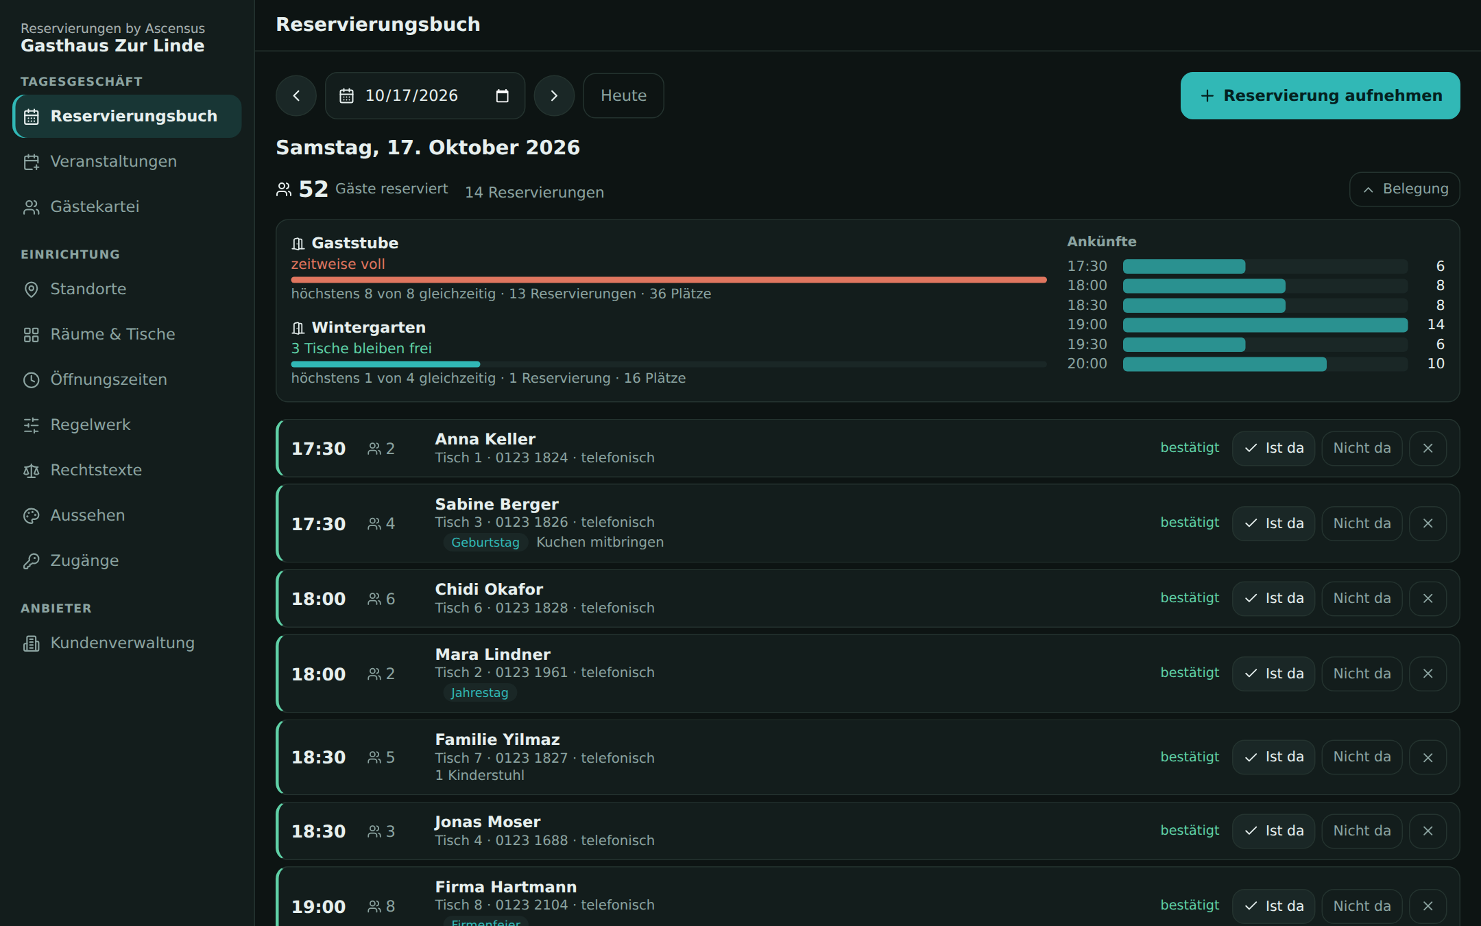Open Gästekartei in the sidebar
Viewport: 1481px width, 926px height.
coord(127,206)
